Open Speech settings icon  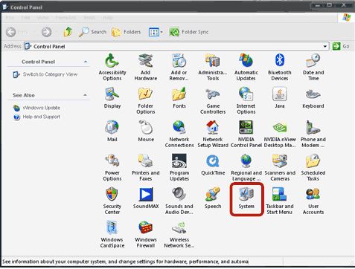click(x=213, y=198)
